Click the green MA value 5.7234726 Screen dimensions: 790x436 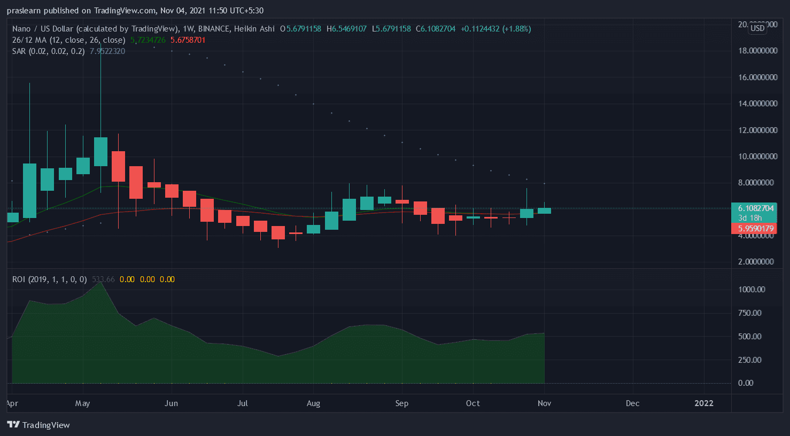[148, 40]
